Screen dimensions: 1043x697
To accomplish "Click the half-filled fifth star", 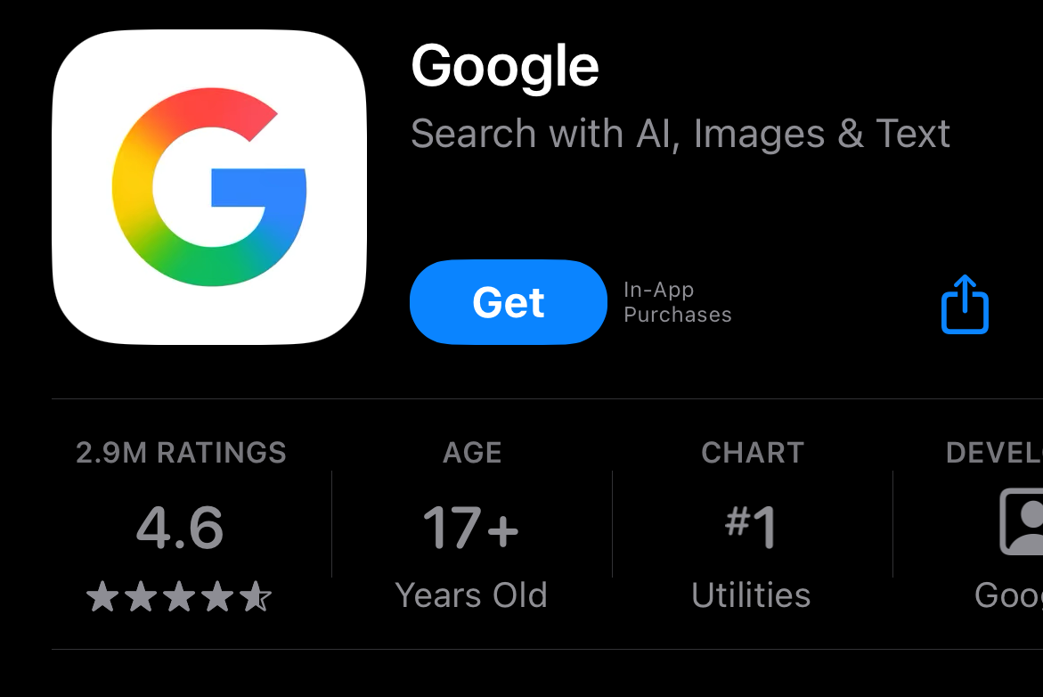I will [x=257, y=597].
